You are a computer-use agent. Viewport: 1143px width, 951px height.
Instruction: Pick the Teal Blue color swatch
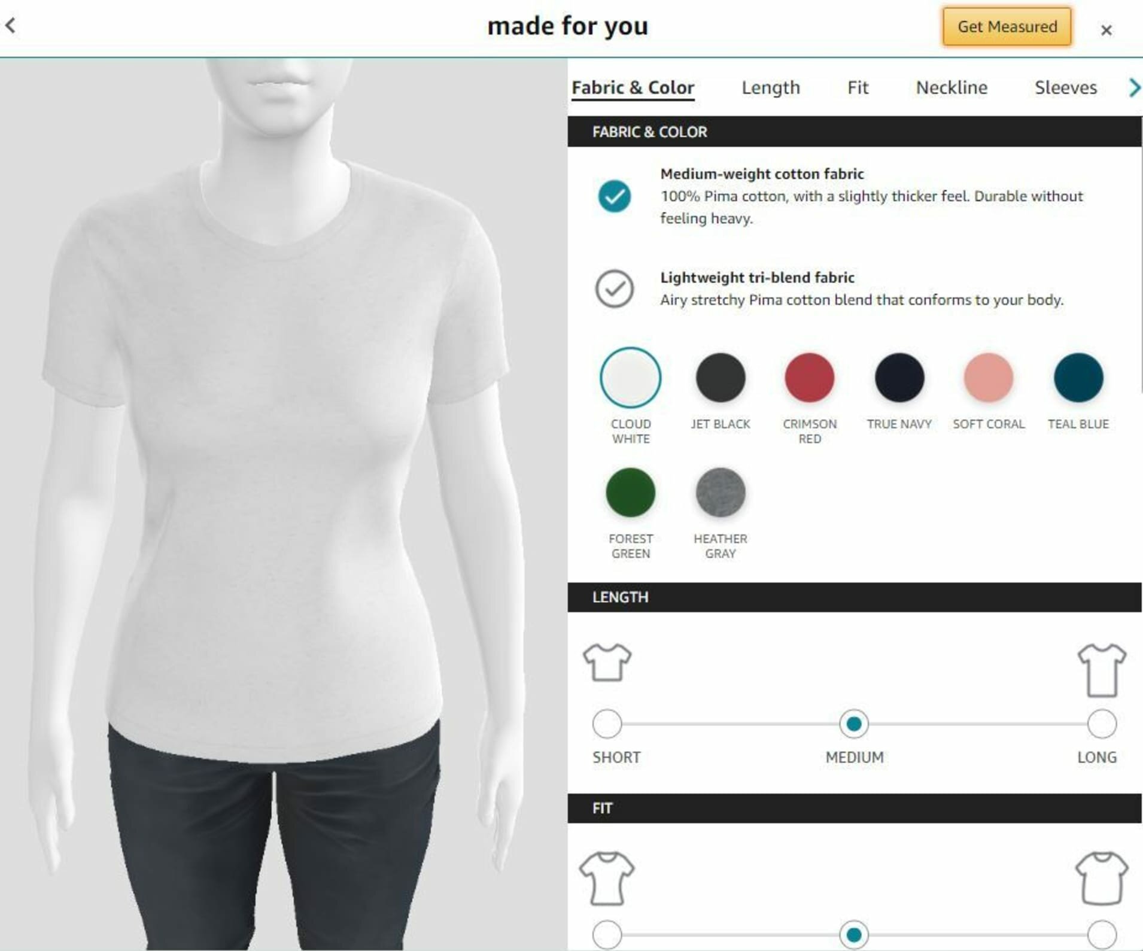coord(1078,378)
